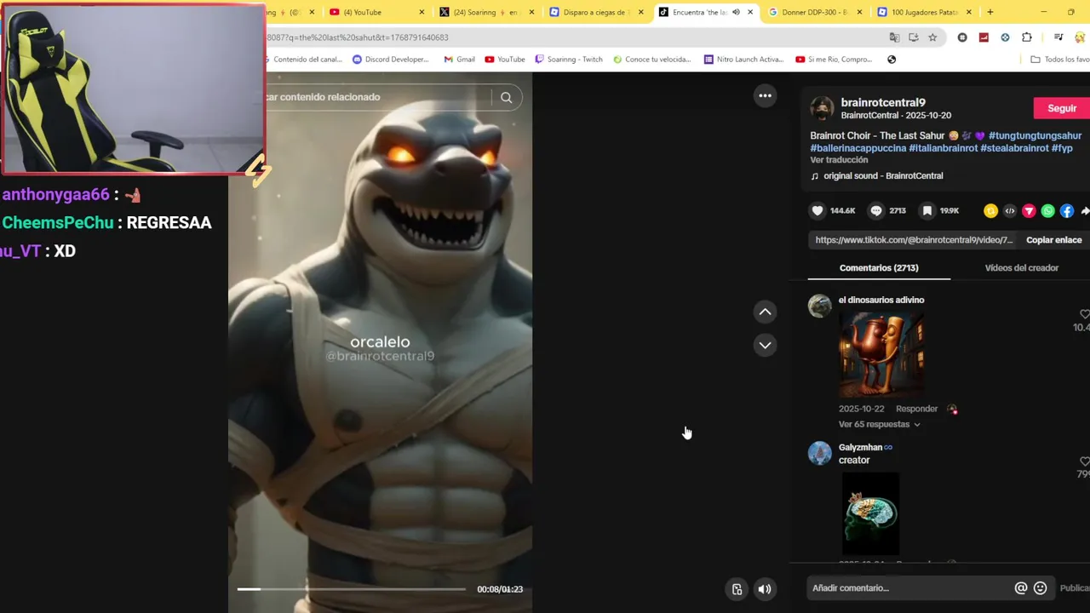Open the three-dots video options menu
Screen dimensions: 1090x613
pos(766,95)
